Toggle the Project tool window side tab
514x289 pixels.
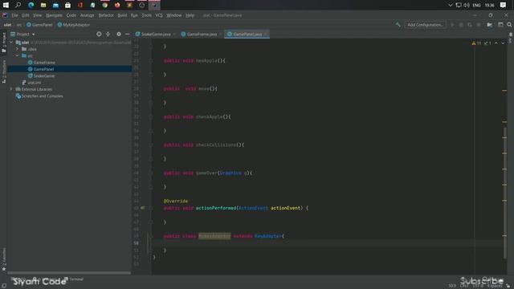pyautogui.click(x=4, y=43)
